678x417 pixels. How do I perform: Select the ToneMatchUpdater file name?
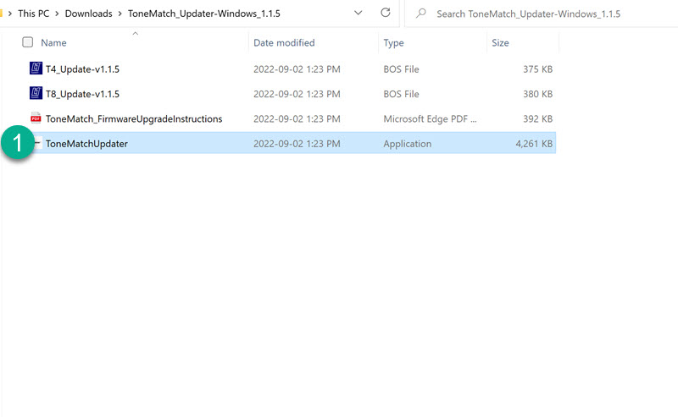pyautogui.click(x=86, y=144)
